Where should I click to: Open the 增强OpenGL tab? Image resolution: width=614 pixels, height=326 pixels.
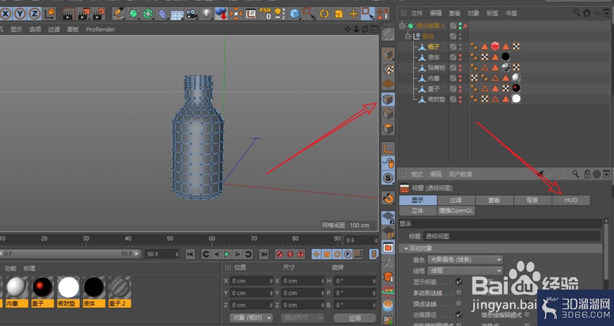(x=456, y=211)
